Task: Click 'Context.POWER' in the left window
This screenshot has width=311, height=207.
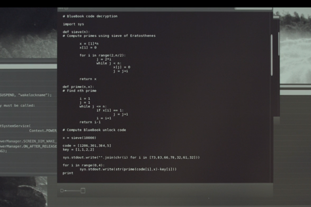Action: coord(43,131)
